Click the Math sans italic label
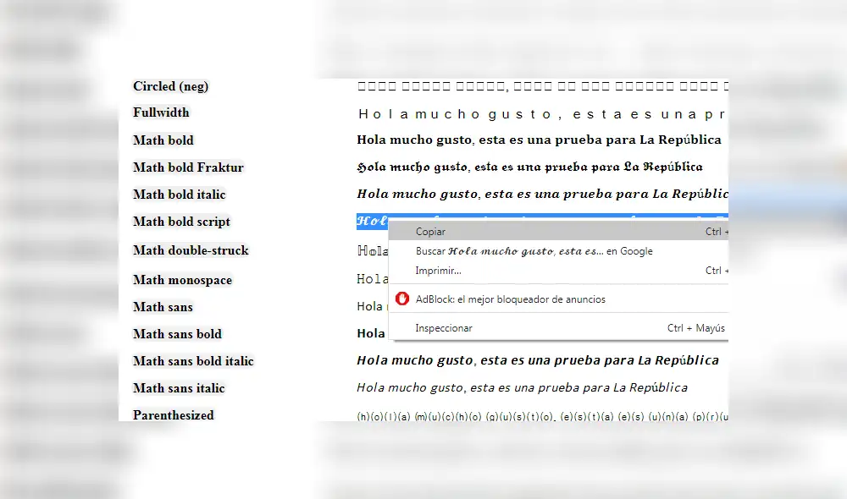Screen dimensions: 847x499 pos(179,388)
